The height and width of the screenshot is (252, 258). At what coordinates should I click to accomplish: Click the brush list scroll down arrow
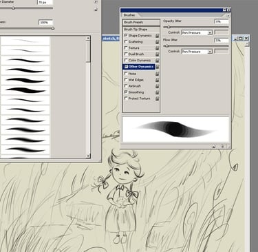coord(88,156)
